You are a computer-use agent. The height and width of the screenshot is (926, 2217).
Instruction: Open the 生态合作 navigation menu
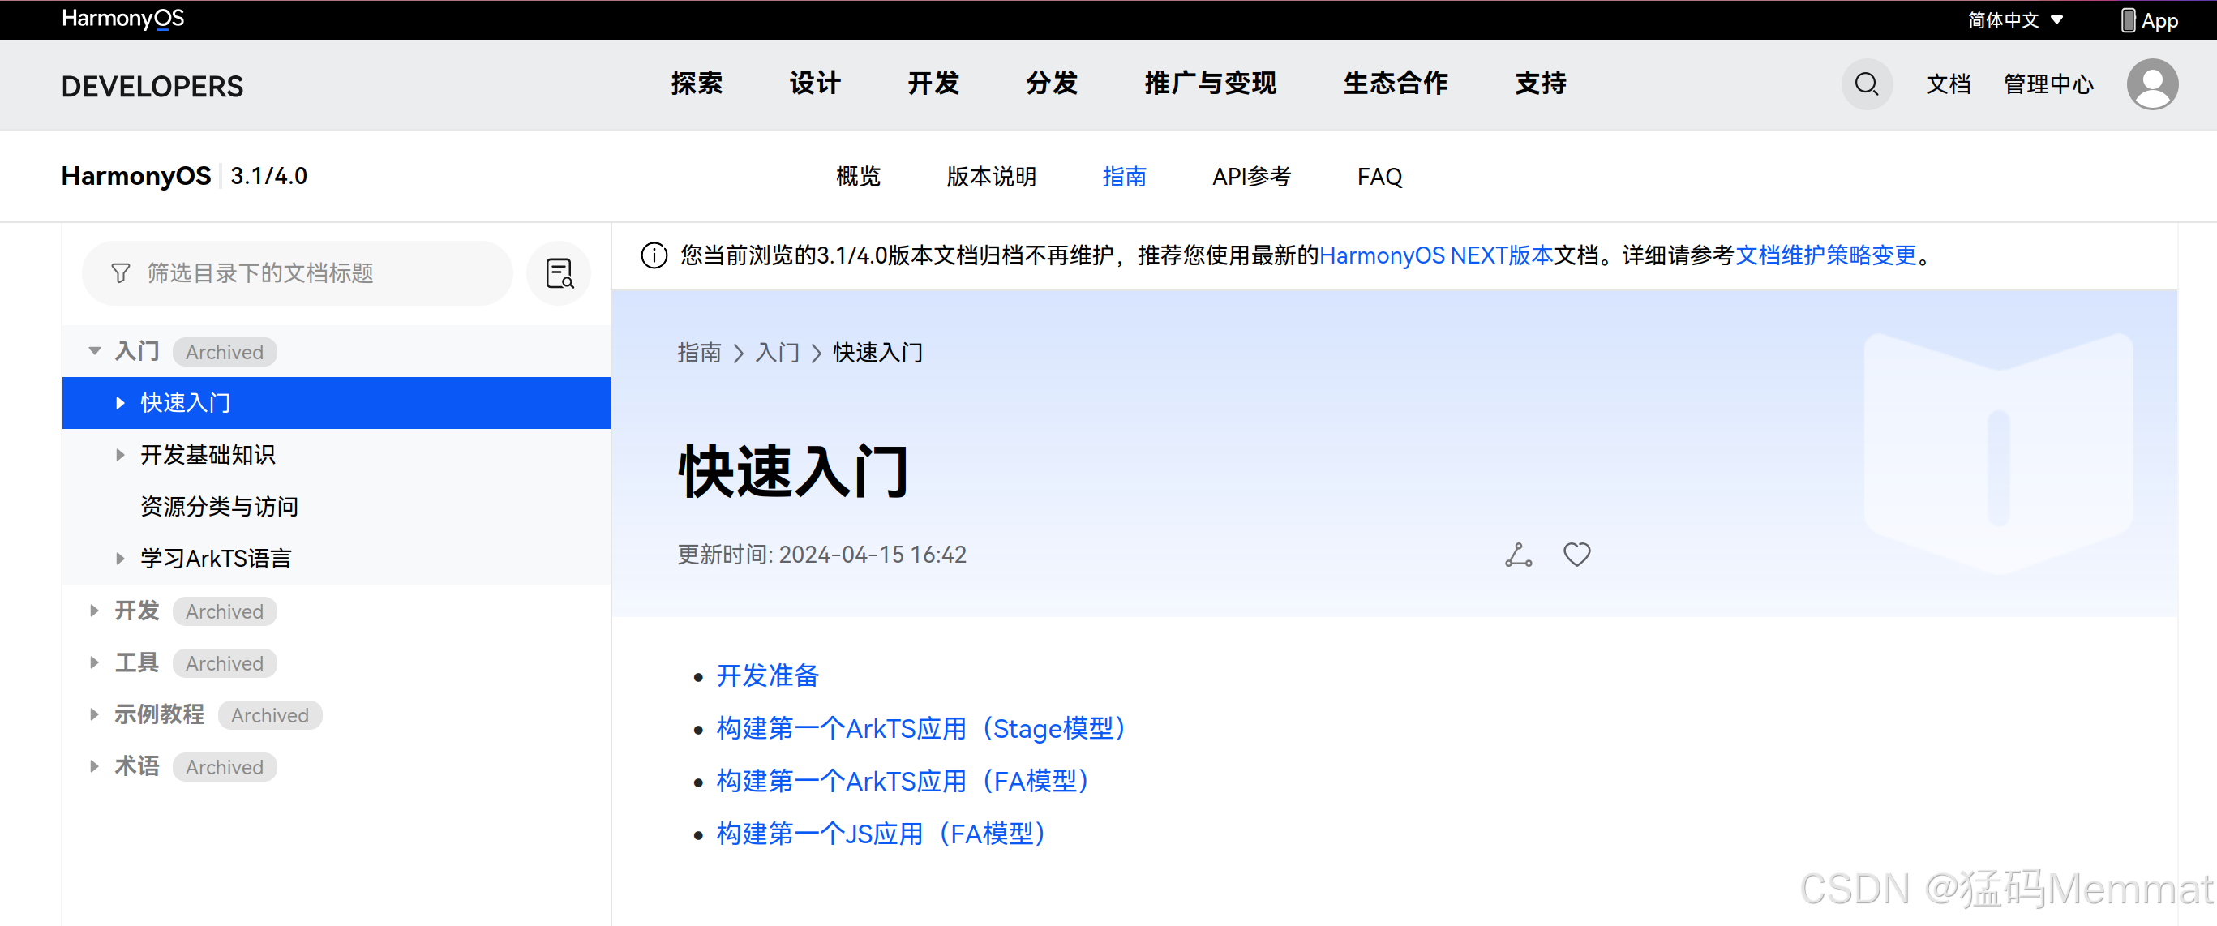(x=1396, y=84)
